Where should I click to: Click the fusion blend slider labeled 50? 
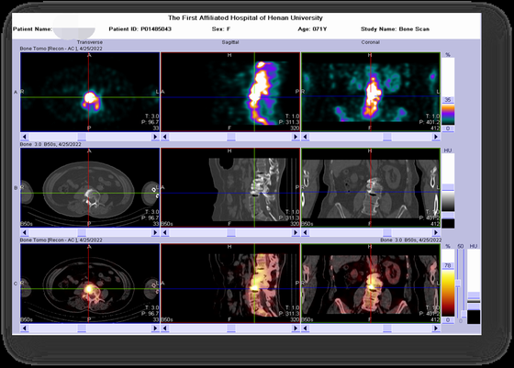[x=459, y=283]
